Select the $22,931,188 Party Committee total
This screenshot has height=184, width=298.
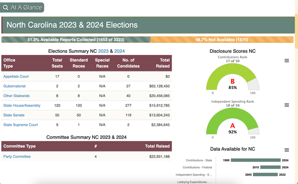[x=160, y=157]
